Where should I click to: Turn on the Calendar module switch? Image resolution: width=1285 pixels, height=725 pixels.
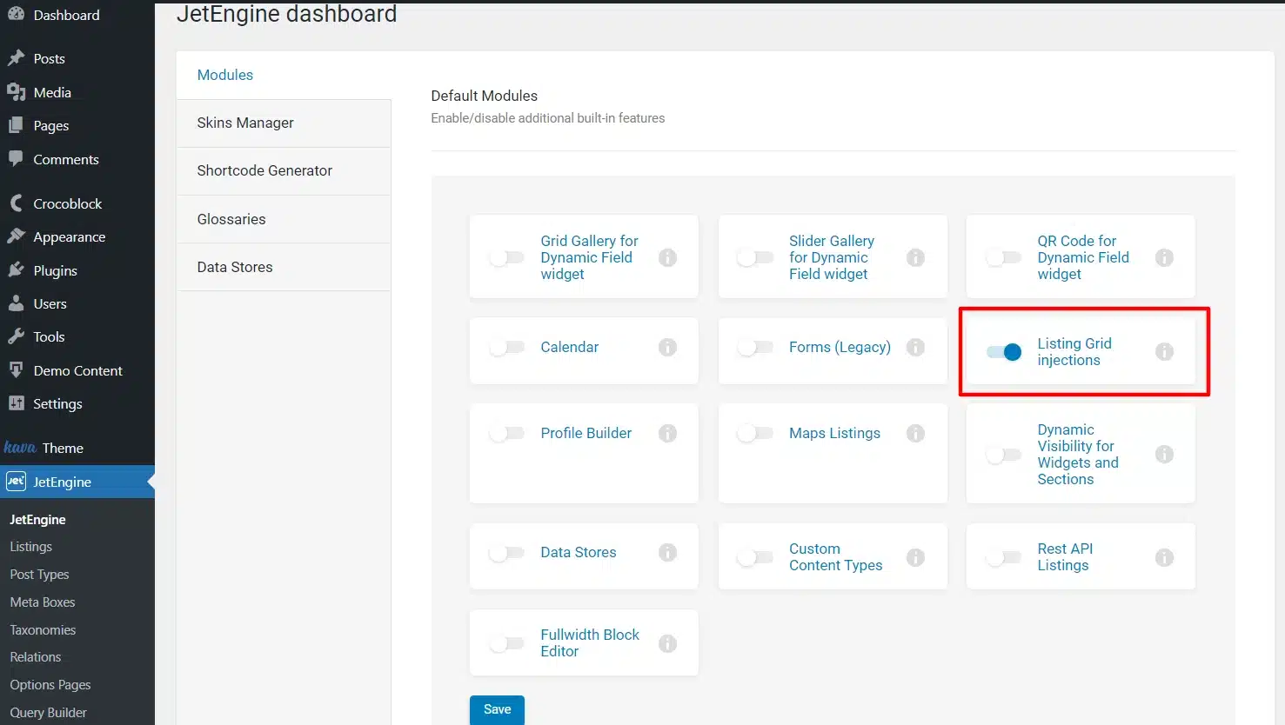click(506, 347)
